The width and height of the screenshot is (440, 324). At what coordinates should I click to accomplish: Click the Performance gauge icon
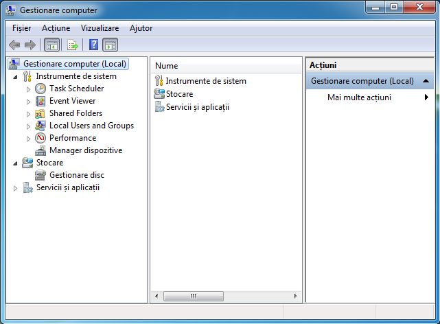40,138
